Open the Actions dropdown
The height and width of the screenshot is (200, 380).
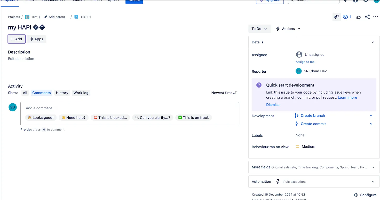coord(288,29)
